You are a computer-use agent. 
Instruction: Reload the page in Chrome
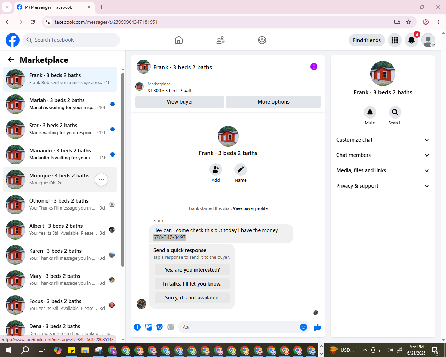point(33,22)
